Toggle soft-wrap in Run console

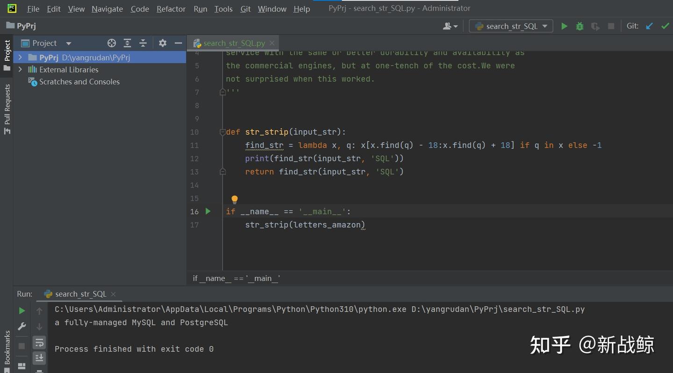(39, 343)
